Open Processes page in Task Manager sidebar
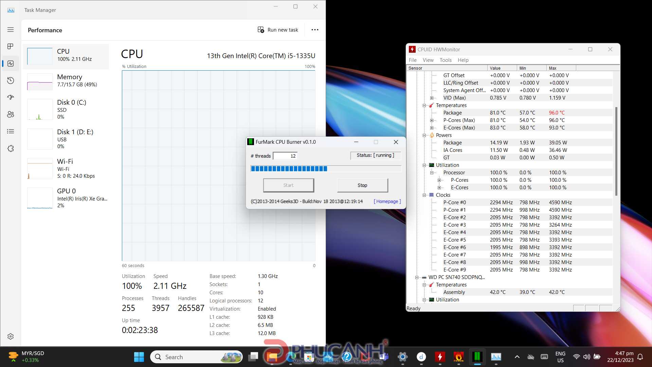652x367 pixels. [x=11, y=46]
